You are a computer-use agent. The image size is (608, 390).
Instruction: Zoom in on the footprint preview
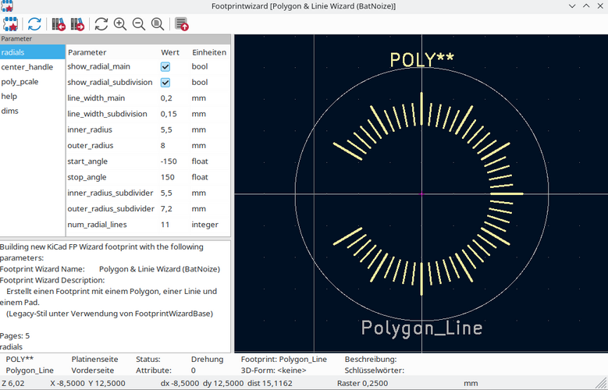coord(120,24)
